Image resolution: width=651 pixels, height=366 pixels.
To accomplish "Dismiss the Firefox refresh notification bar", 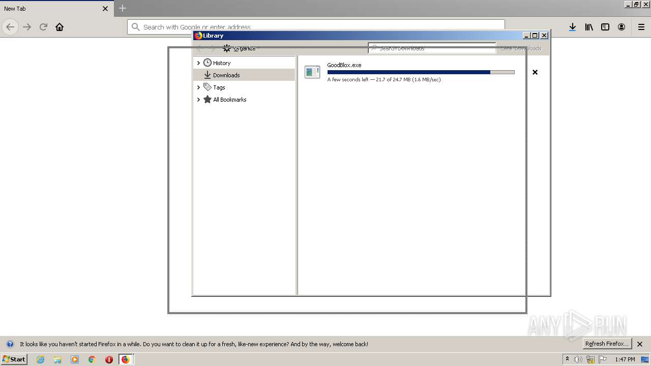I will [x=640, y=344].
